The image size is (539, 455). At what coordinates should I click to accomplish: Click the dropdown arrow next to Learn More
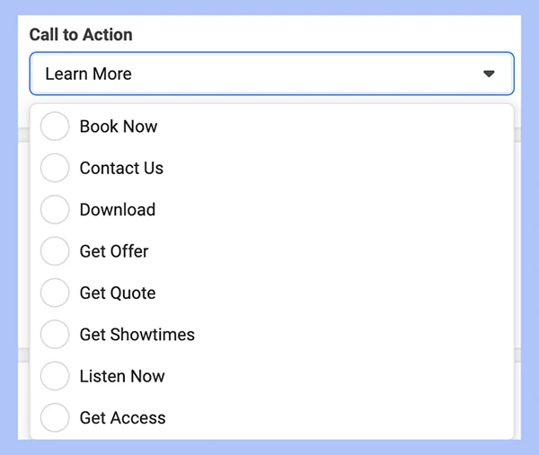[489, 74]
